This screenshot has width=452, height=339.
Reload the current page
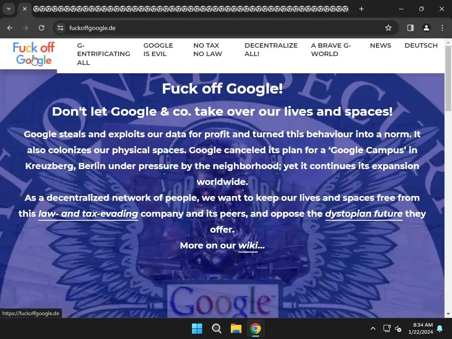[41, 28]
